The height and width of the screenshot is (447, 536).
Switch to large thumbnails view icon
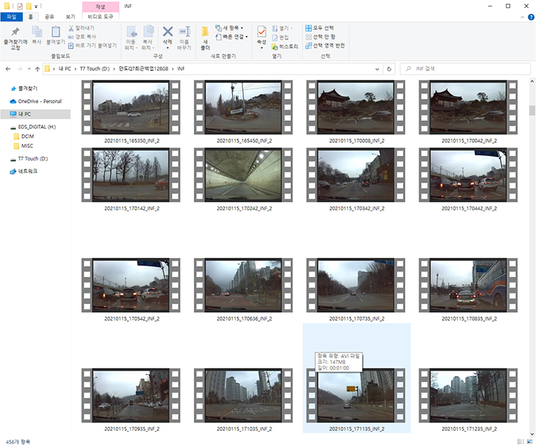[529, 442]
